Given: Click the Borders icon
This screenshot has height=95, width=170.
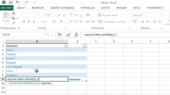Looking at the screenshot, I should tap(44, 22).
